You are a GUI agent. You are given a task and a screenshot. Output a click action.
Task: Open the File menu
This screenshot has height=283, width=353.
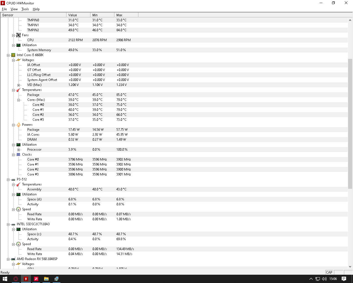[4, 9]
